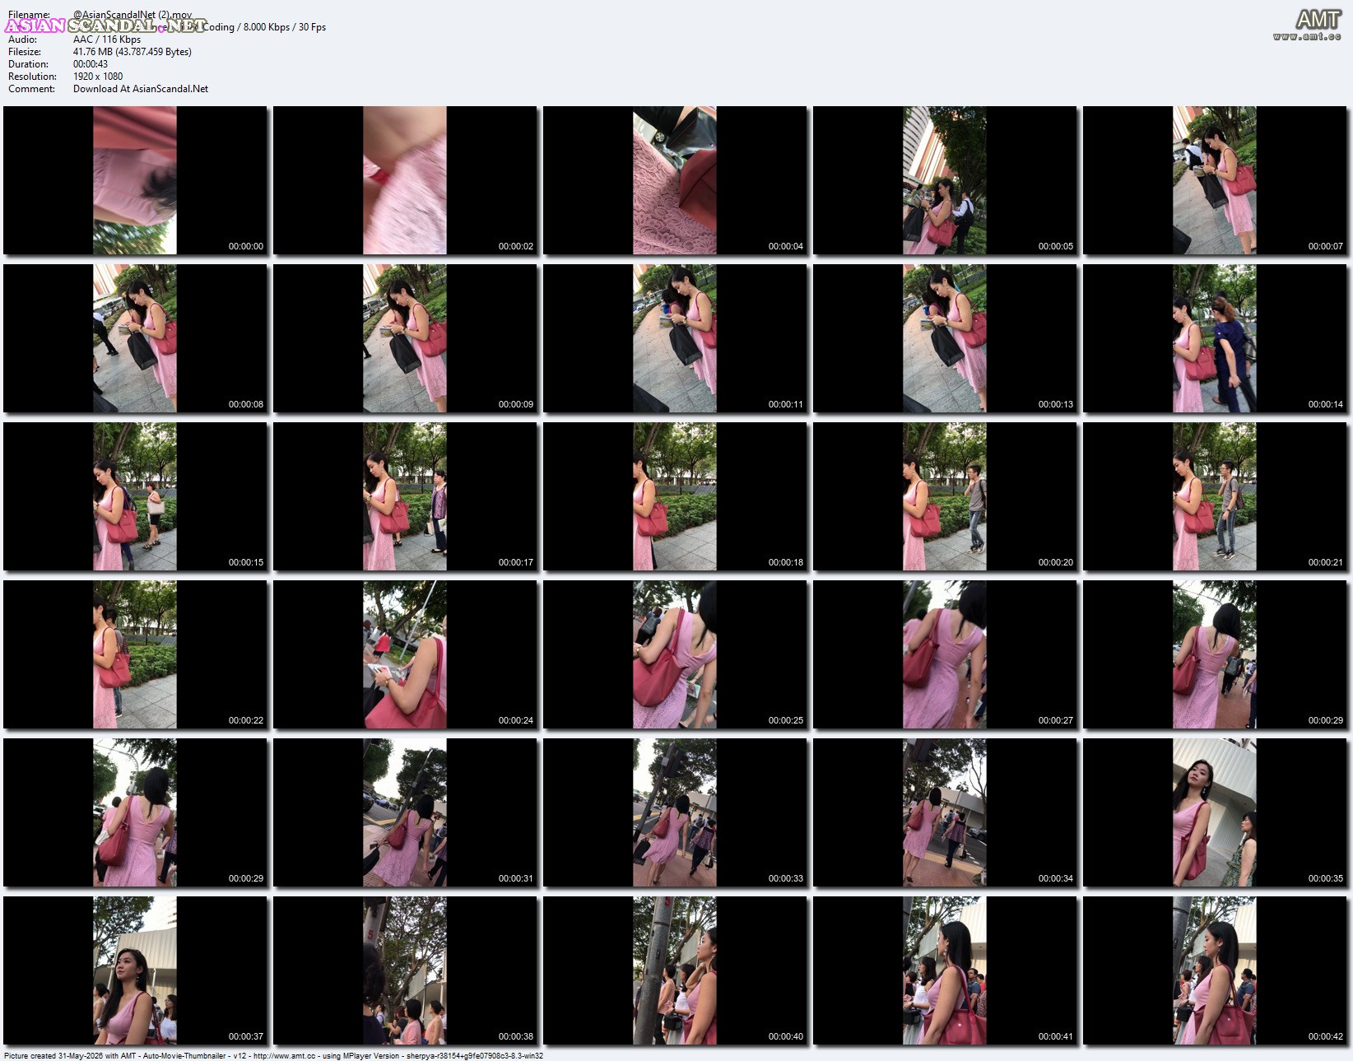Select the frame thumbnail at 00:00:14
The height and width of the screenshot is (1061, 1353).
tap(1215, 338)
